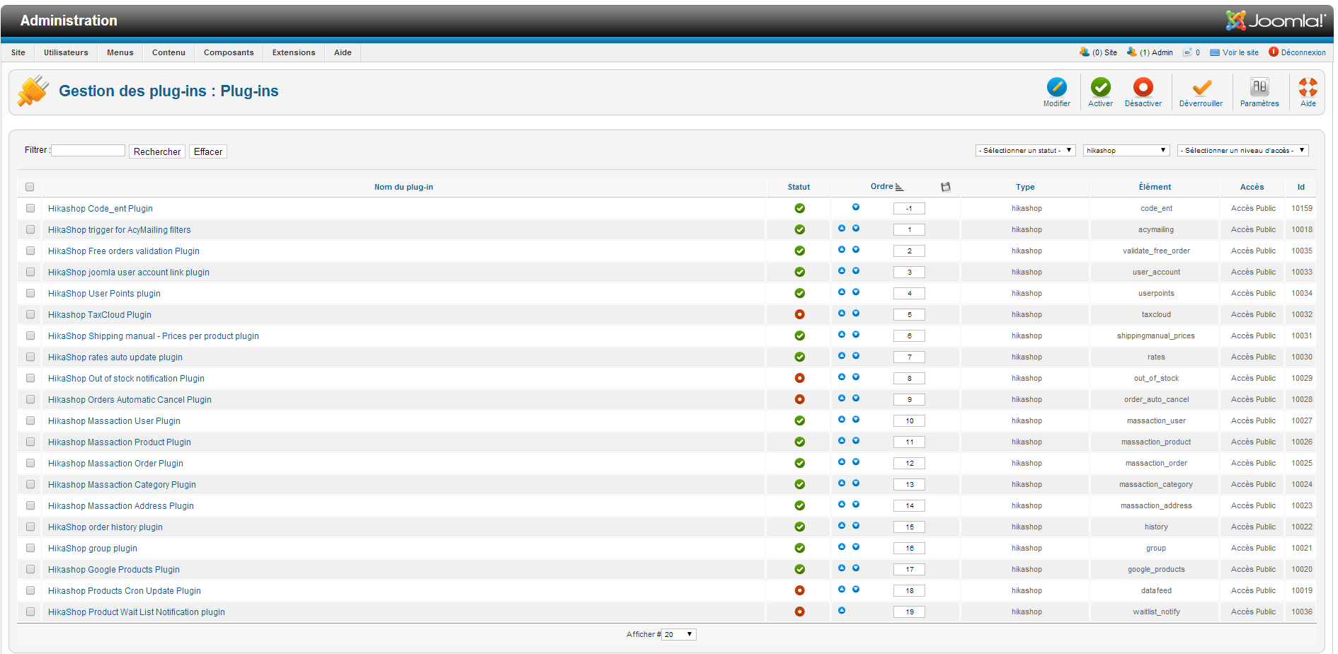Move Hikashop Code_ent Plugin down in order
The image size is (1338, 654).
pos(856,207)
